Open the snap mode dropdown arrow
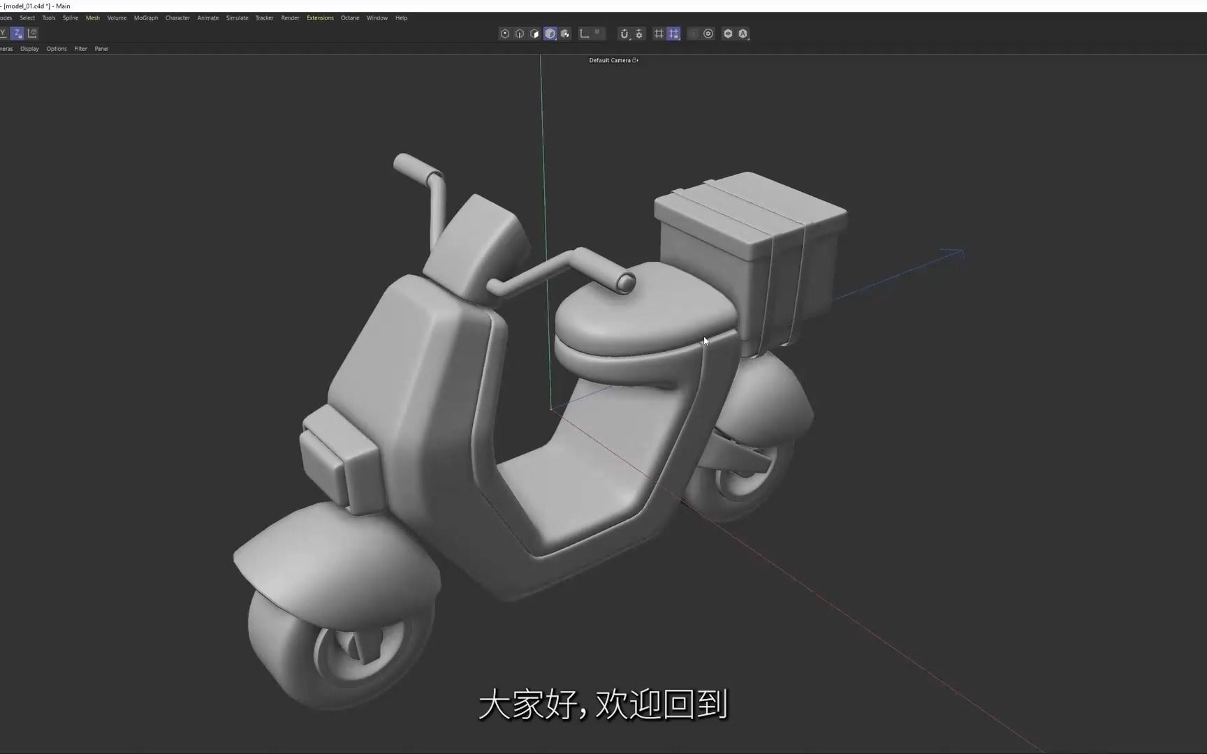Image resolution: width=1207 pixels, height=754 pixels. point(629,38)
